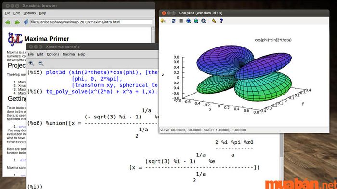337x189 pixels.
Task: Click Maxima Primer heading
Action: (x=47, y=39)
